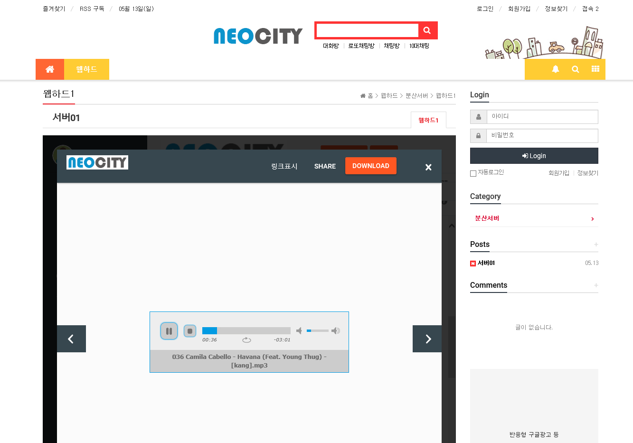
Task: Click the NEOCITY logo in viewer header
Action: [x=97, y=162]
